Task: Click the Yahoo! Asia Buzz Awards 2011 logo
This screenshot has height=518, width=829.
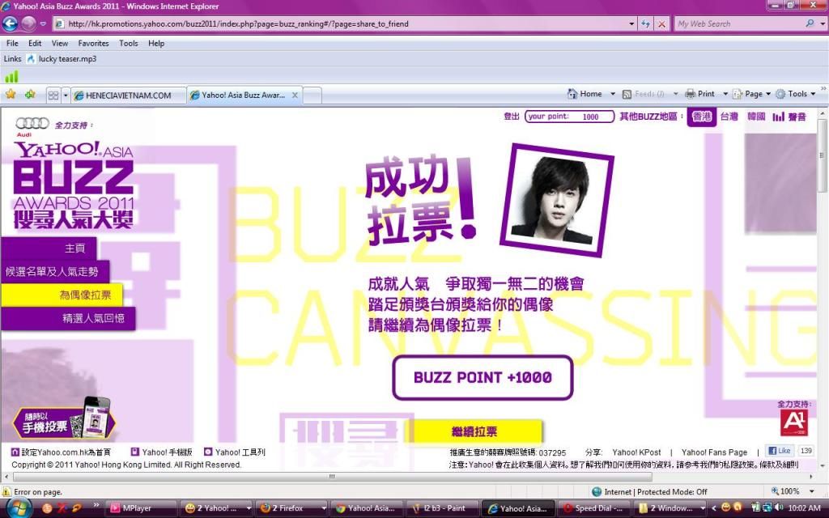Action: click(74, 185)
